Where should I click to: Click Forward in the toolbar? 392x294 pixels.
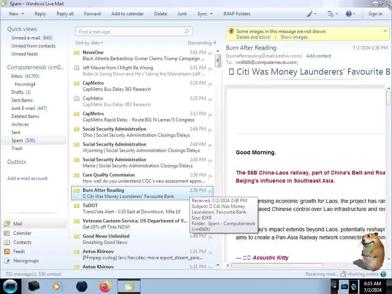[x=92, y=14]
